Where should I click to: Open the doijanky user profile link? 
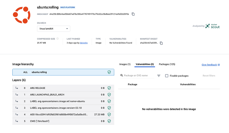click(x=84, y=43)
